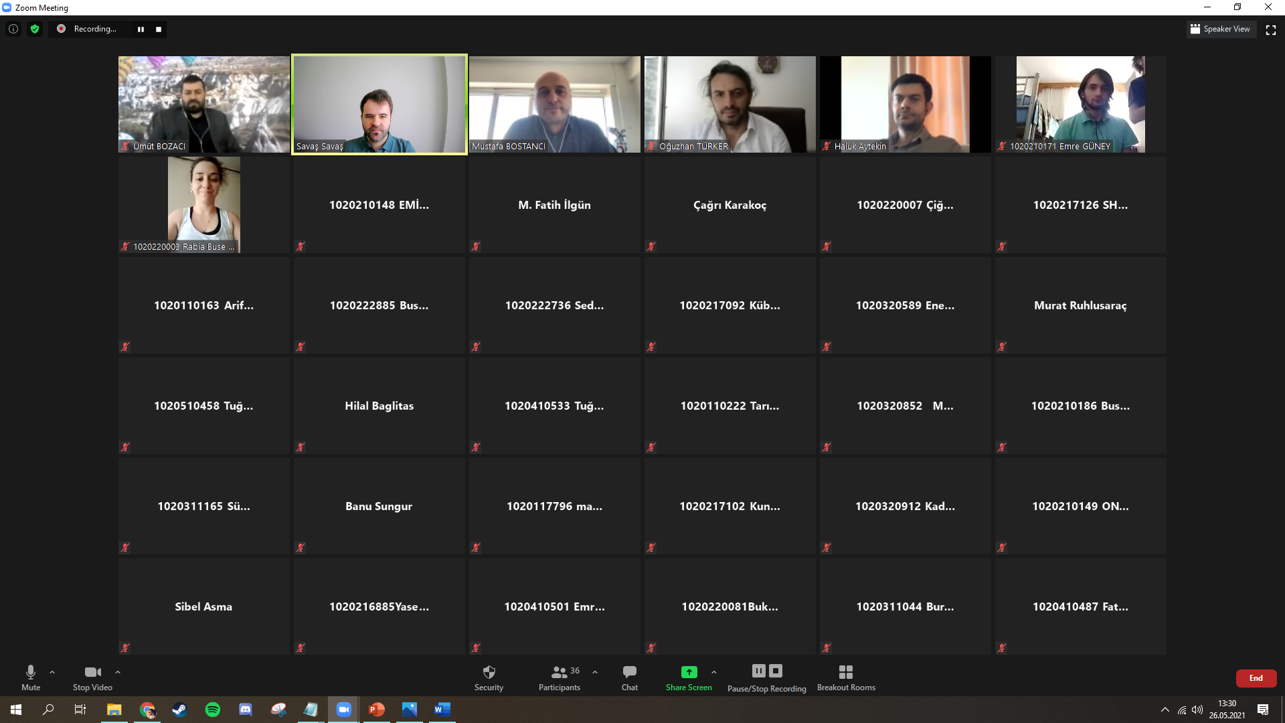Click 1020217126 SH... participant tile

tap(1081, 205)
